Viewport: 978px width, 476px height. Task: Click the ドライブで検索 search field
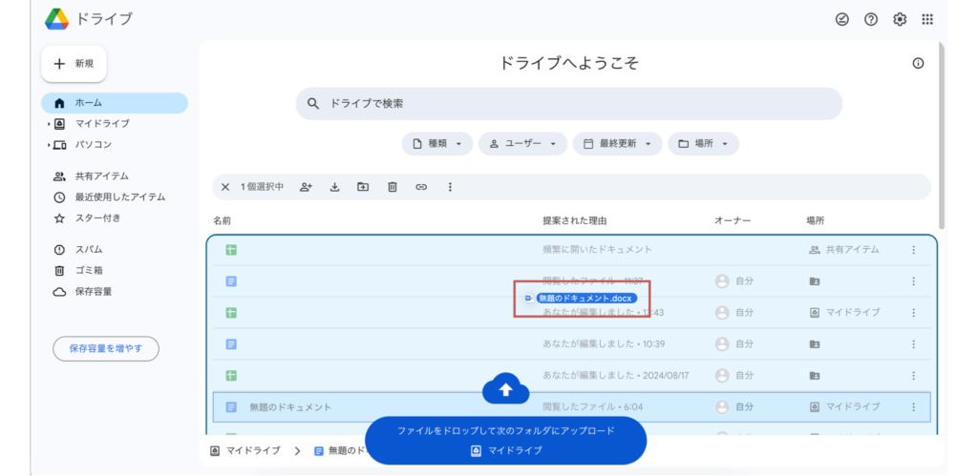[x=568, y=104]
